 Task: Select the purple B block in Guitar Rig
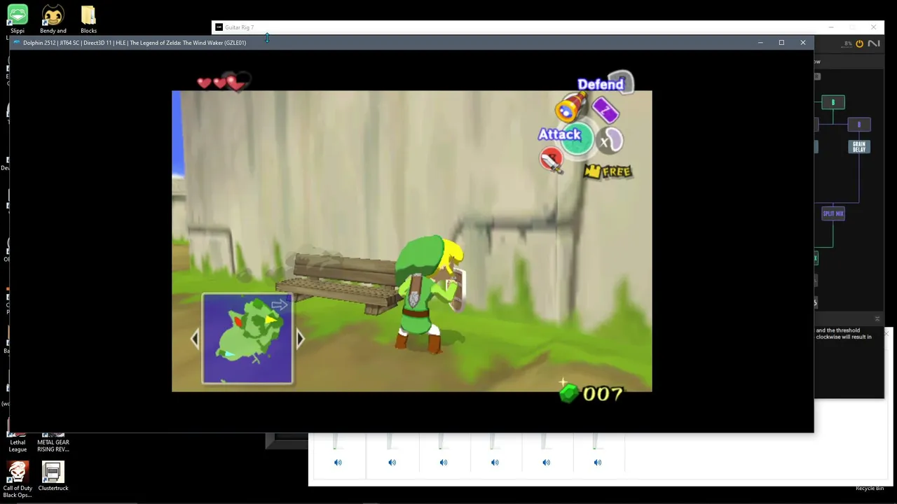tap(859, 125)
